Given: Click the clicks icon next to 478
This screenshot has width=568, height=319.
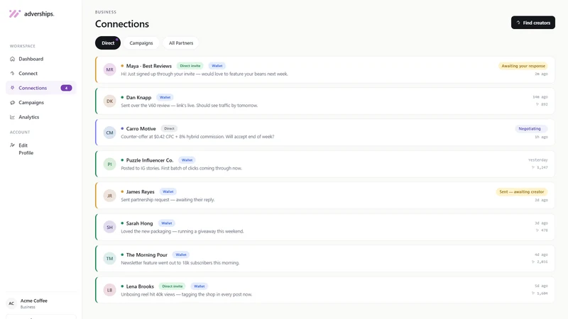Looking at the screenshot, I should pyautogui.click(x=537, y=230).
